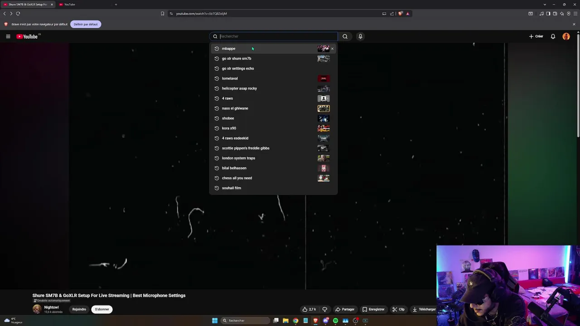
Task: Open the YouTube hamburger guide menu
Action: (x=8, y=36)
